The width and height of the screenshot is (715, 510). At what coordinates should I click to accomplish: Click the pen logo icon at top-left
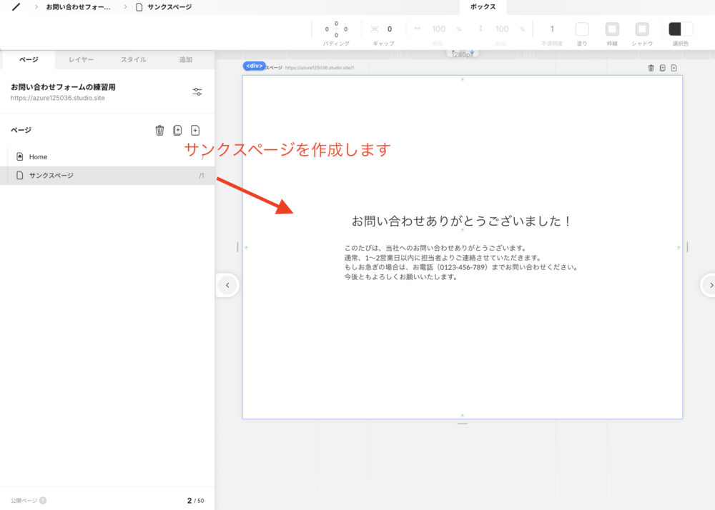[16, 7]
